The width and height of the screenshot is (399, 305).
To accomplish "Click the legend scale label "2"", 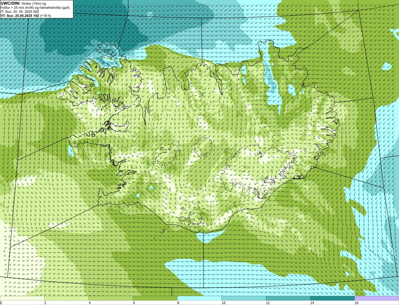I will 45,303.
